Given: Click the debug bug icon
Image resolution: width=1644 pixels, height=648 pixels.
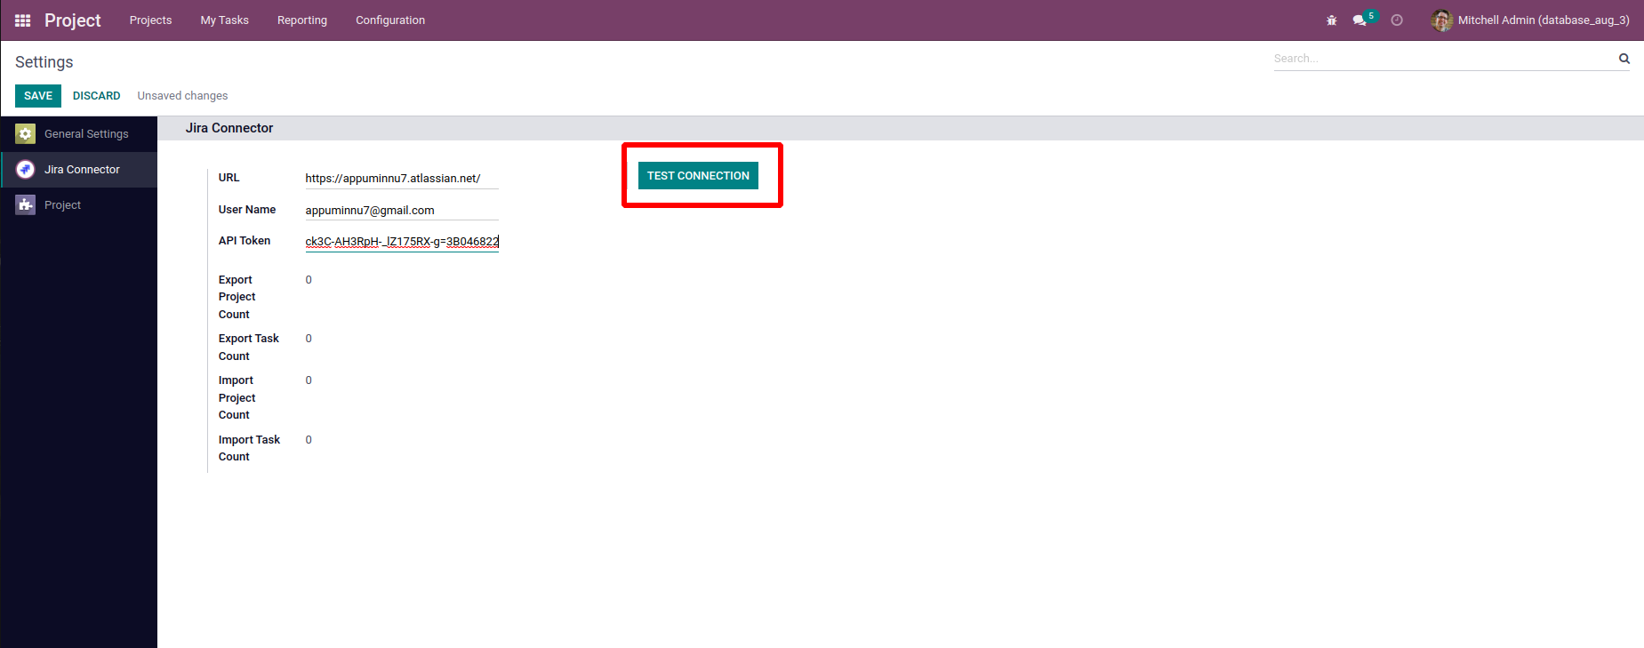Looking at the screenshot, I should click(x=1332, y=20).
